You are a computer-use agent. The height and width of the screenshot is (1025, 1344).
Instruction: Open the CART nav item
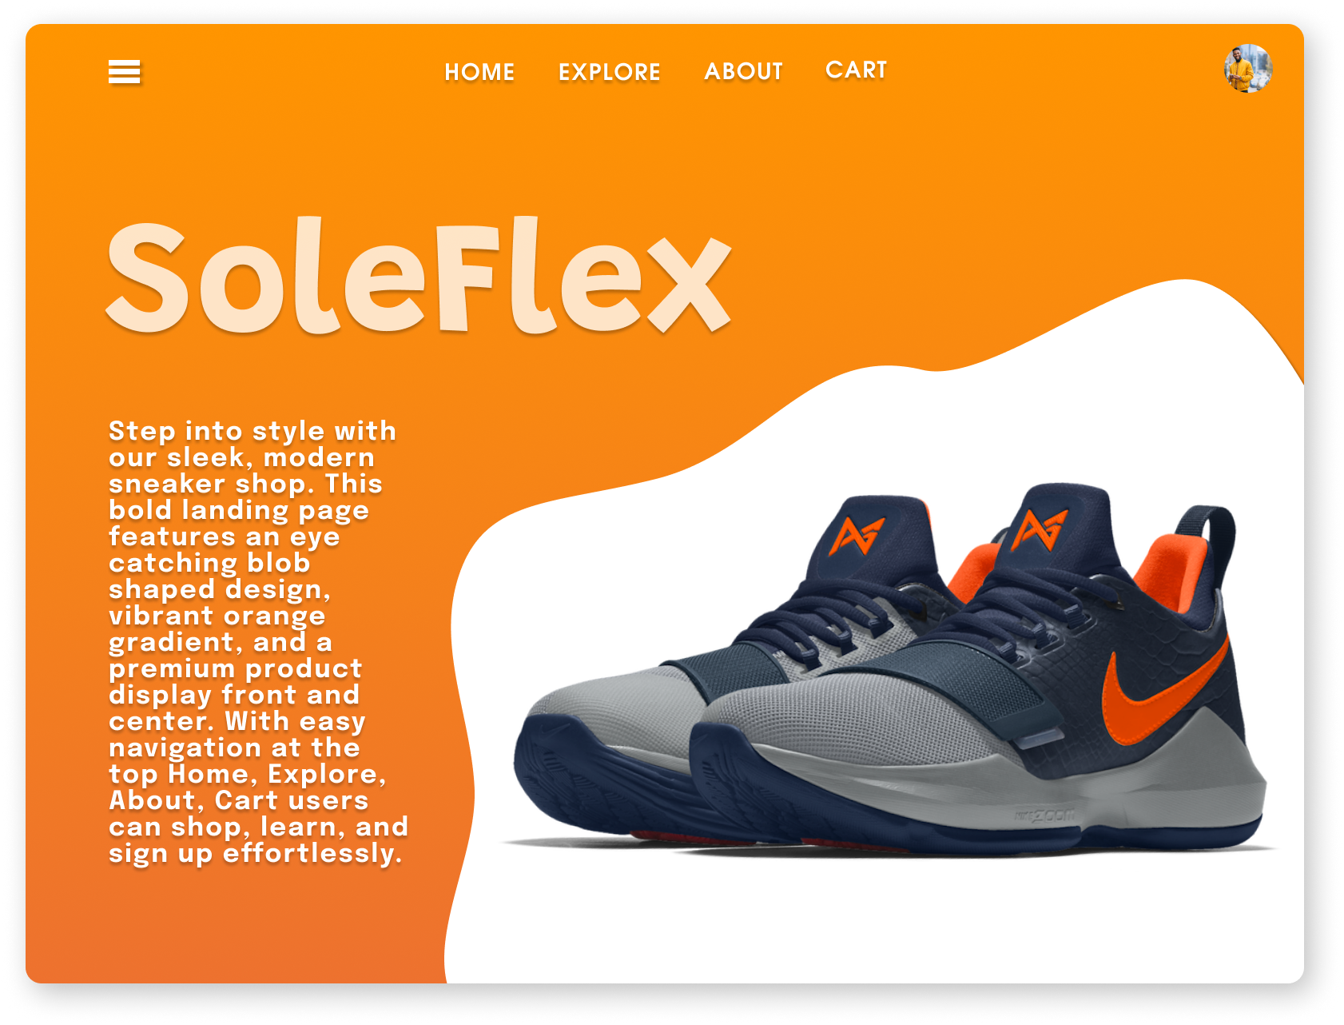point(856,70)
